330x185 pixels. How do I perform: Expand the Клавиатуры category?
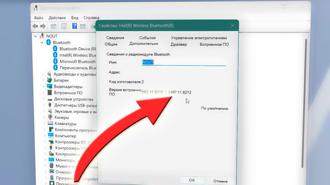click(44, 124)
